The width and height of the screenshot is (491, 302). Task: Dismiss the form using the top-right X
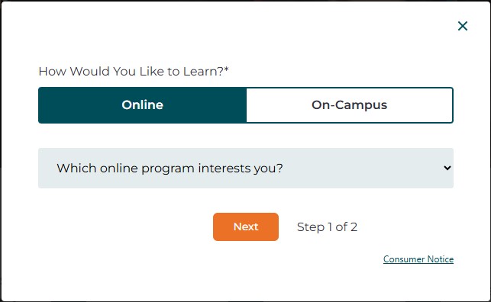[463, 26]
